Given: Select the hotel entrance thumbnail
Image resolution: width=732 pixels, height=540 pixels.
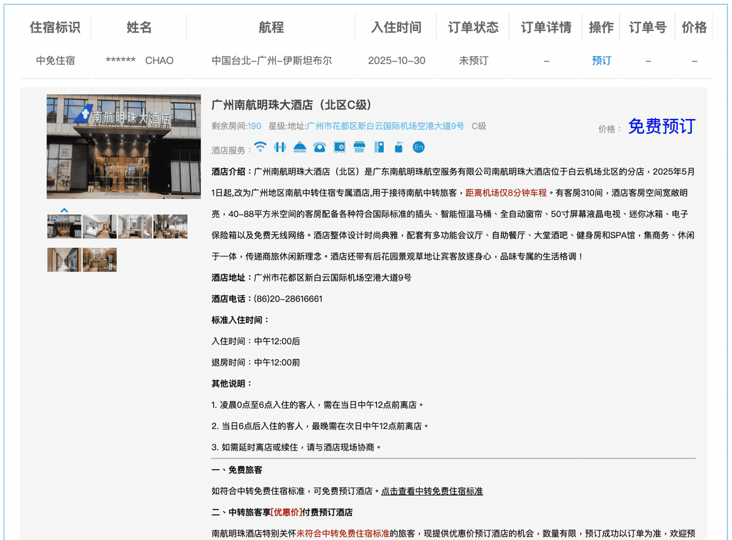Looking at the screenshot, I should (64, 226).
